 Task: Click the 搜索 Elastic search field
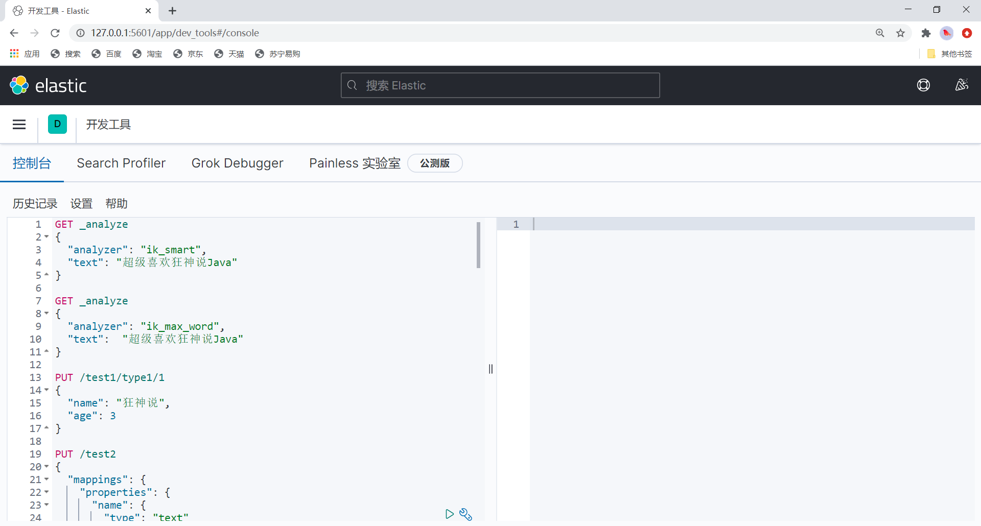pyautogui.click(x=500, y=85)
